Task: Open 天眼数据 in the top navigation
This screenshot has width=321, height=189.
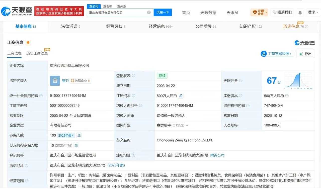Action: (208, 13)
